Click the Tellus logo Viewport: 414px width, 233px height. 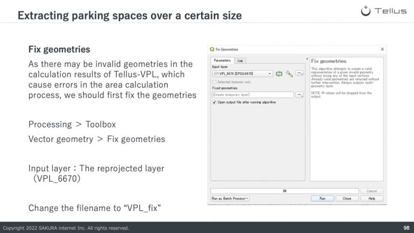click(x=384, y=11)
